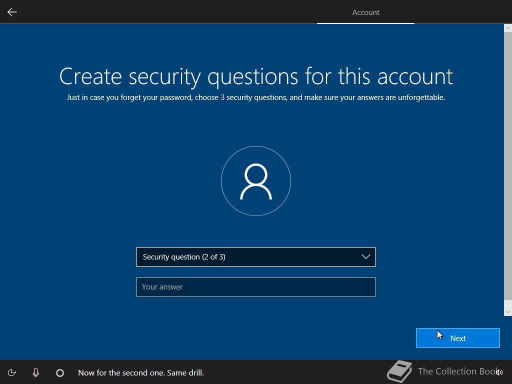512x384 pixels.
Task: Open the Security question (2 of 3) dropdown
Action: [x=255, y=257]
